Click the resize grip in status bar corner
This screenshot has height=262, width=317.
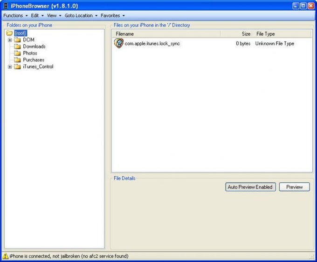coord(312,257)
